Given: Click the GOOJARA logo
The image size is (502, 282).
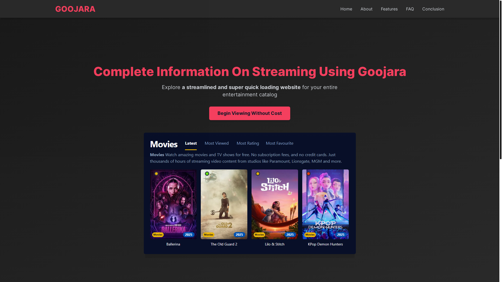Looking at the screenshot, I should point(75,9).
